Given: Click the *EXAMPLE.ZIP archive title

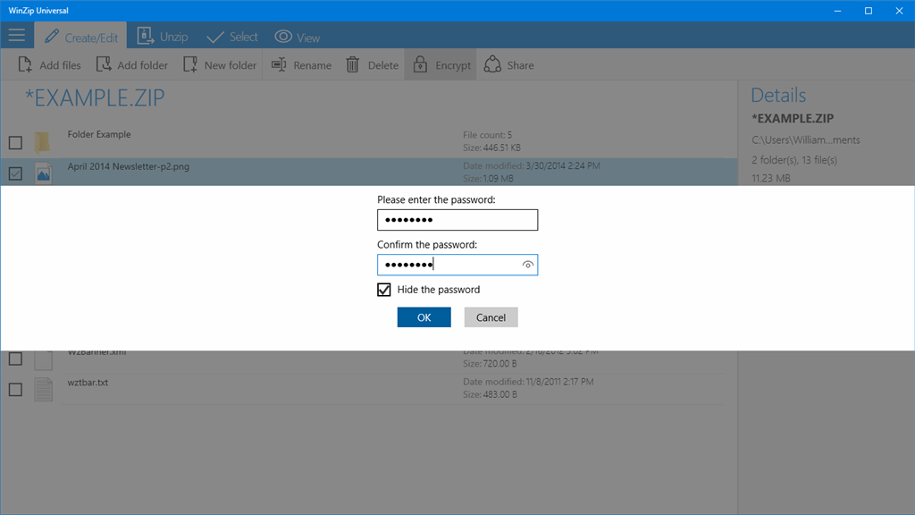Looking at the screenshot, I should 95,97.
